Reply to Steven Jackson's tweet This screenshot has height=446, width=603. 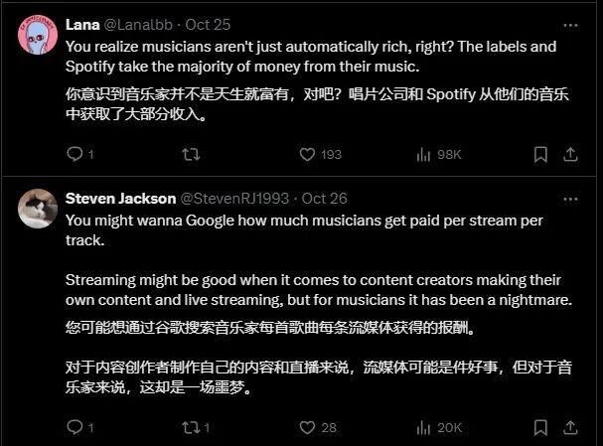point(74,427)
